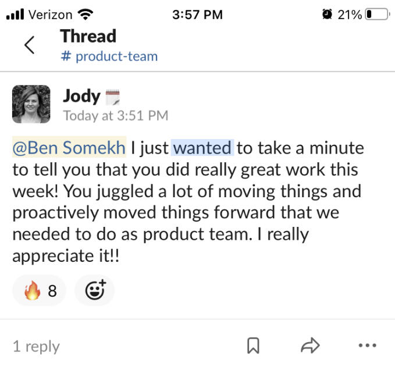Tap the battery icon in status bar
The image size is (395, 370).
(376, 15)
